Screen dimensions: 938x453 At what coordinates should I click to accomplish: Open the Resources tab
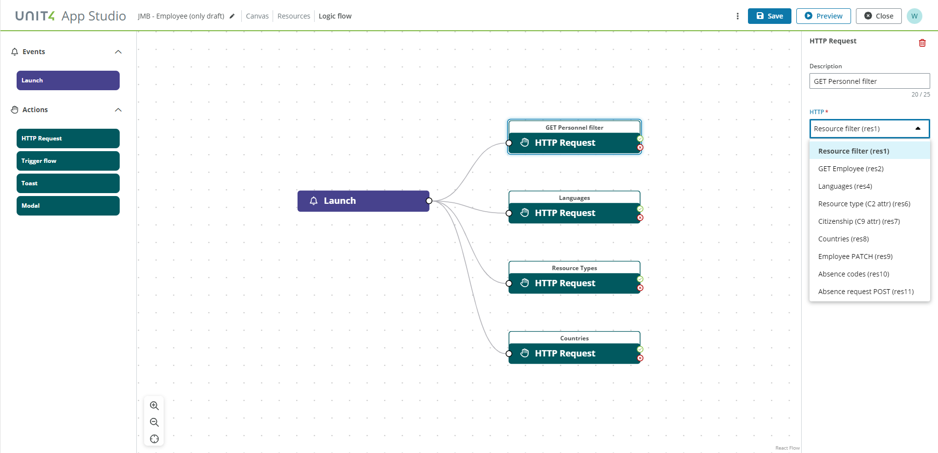click(x=294, y=16)
